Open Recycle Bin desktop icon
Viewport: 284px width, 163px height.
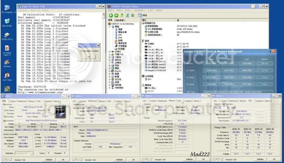7,23
